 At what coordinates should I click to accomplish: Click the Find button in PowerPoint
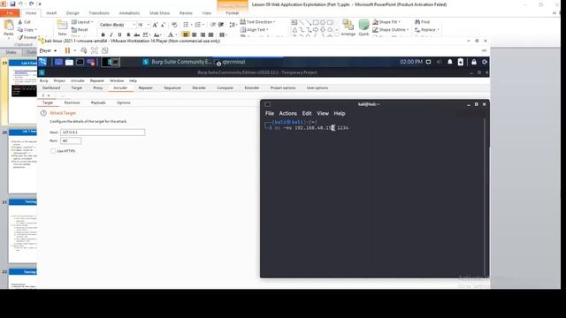coord(423,22)
